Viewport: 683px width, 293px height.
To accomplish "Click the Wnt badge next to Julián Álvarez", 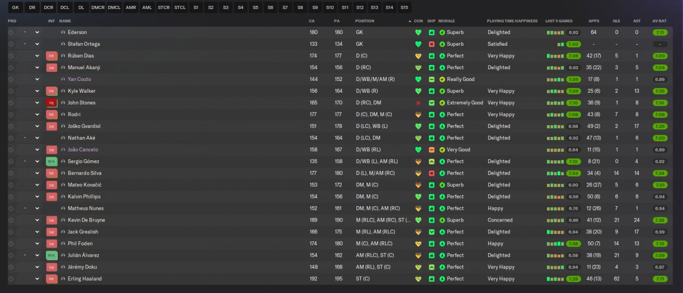I will (52, 255).
